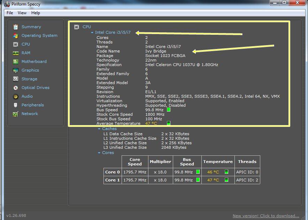Select the CPU section in sidebar

(x=26, y=44)
